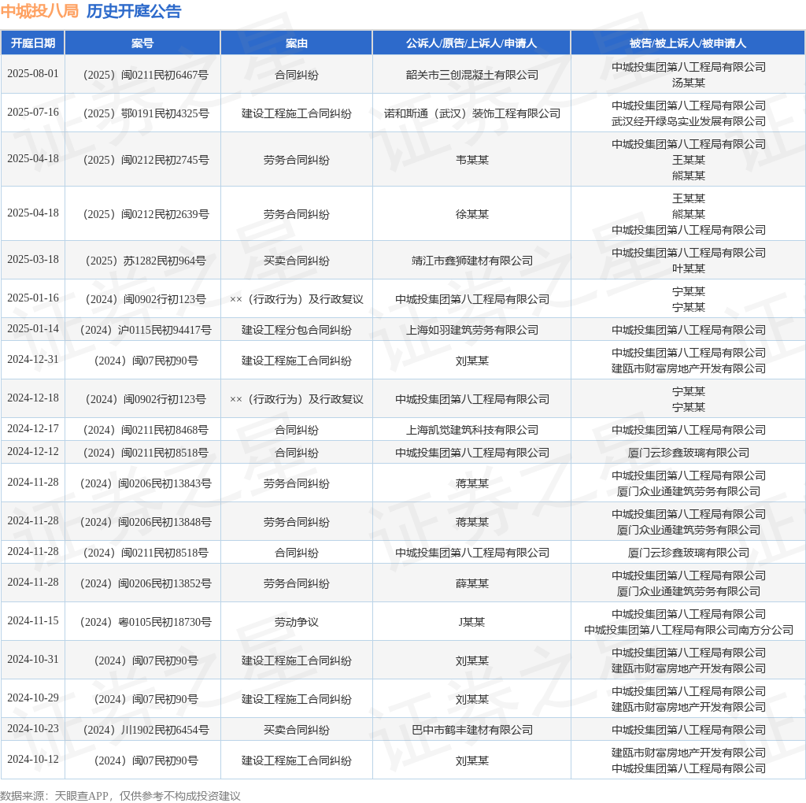Select case number 闽0211民初8468号
The height and width of the screenshot is (803, 806).
coord(146,431)
